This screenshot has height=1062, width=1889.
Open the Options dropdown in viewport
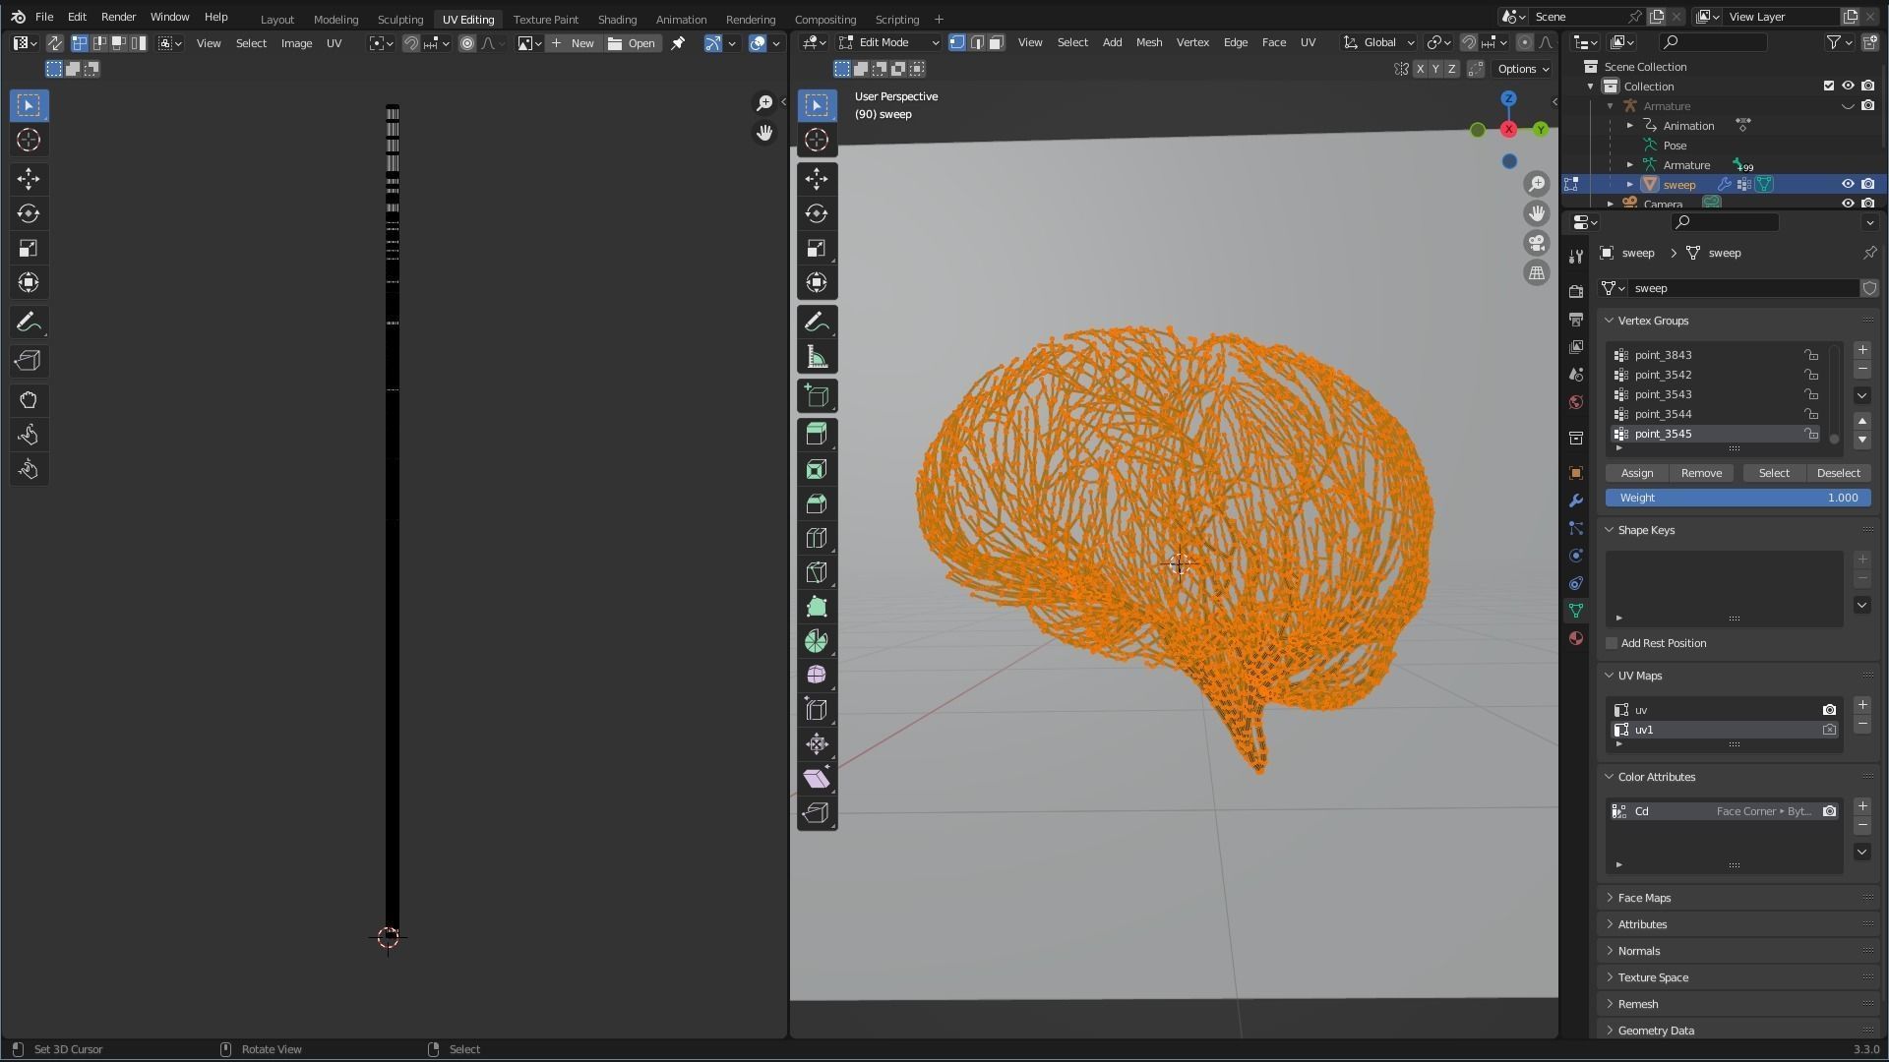point(1523,69)
